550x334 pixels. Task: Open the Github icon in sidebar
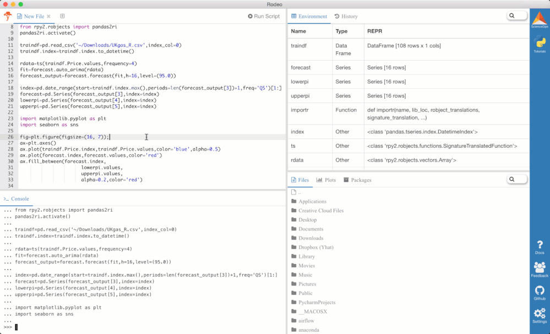point(540,293)
